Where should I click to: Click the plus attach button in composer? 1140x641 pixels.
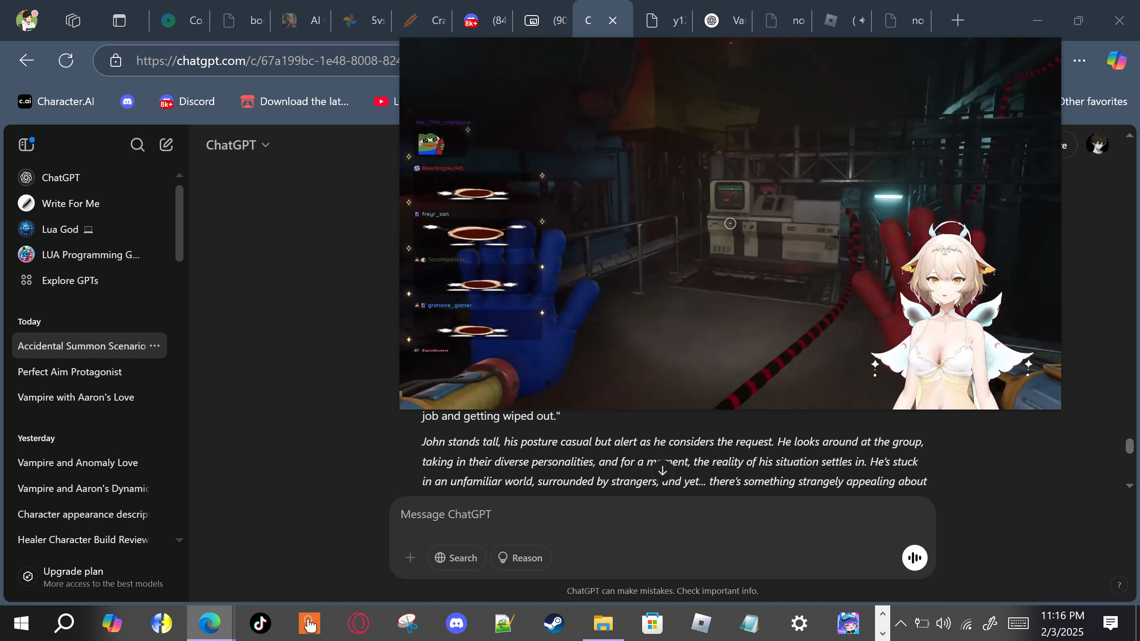tap(410, 558)
